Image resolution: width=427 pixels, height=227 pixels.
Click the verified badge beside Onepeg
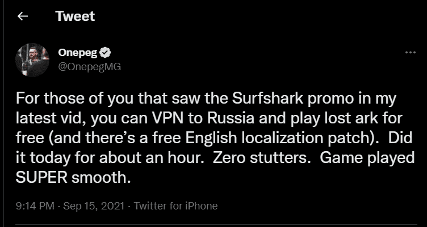tap(105, 54)
